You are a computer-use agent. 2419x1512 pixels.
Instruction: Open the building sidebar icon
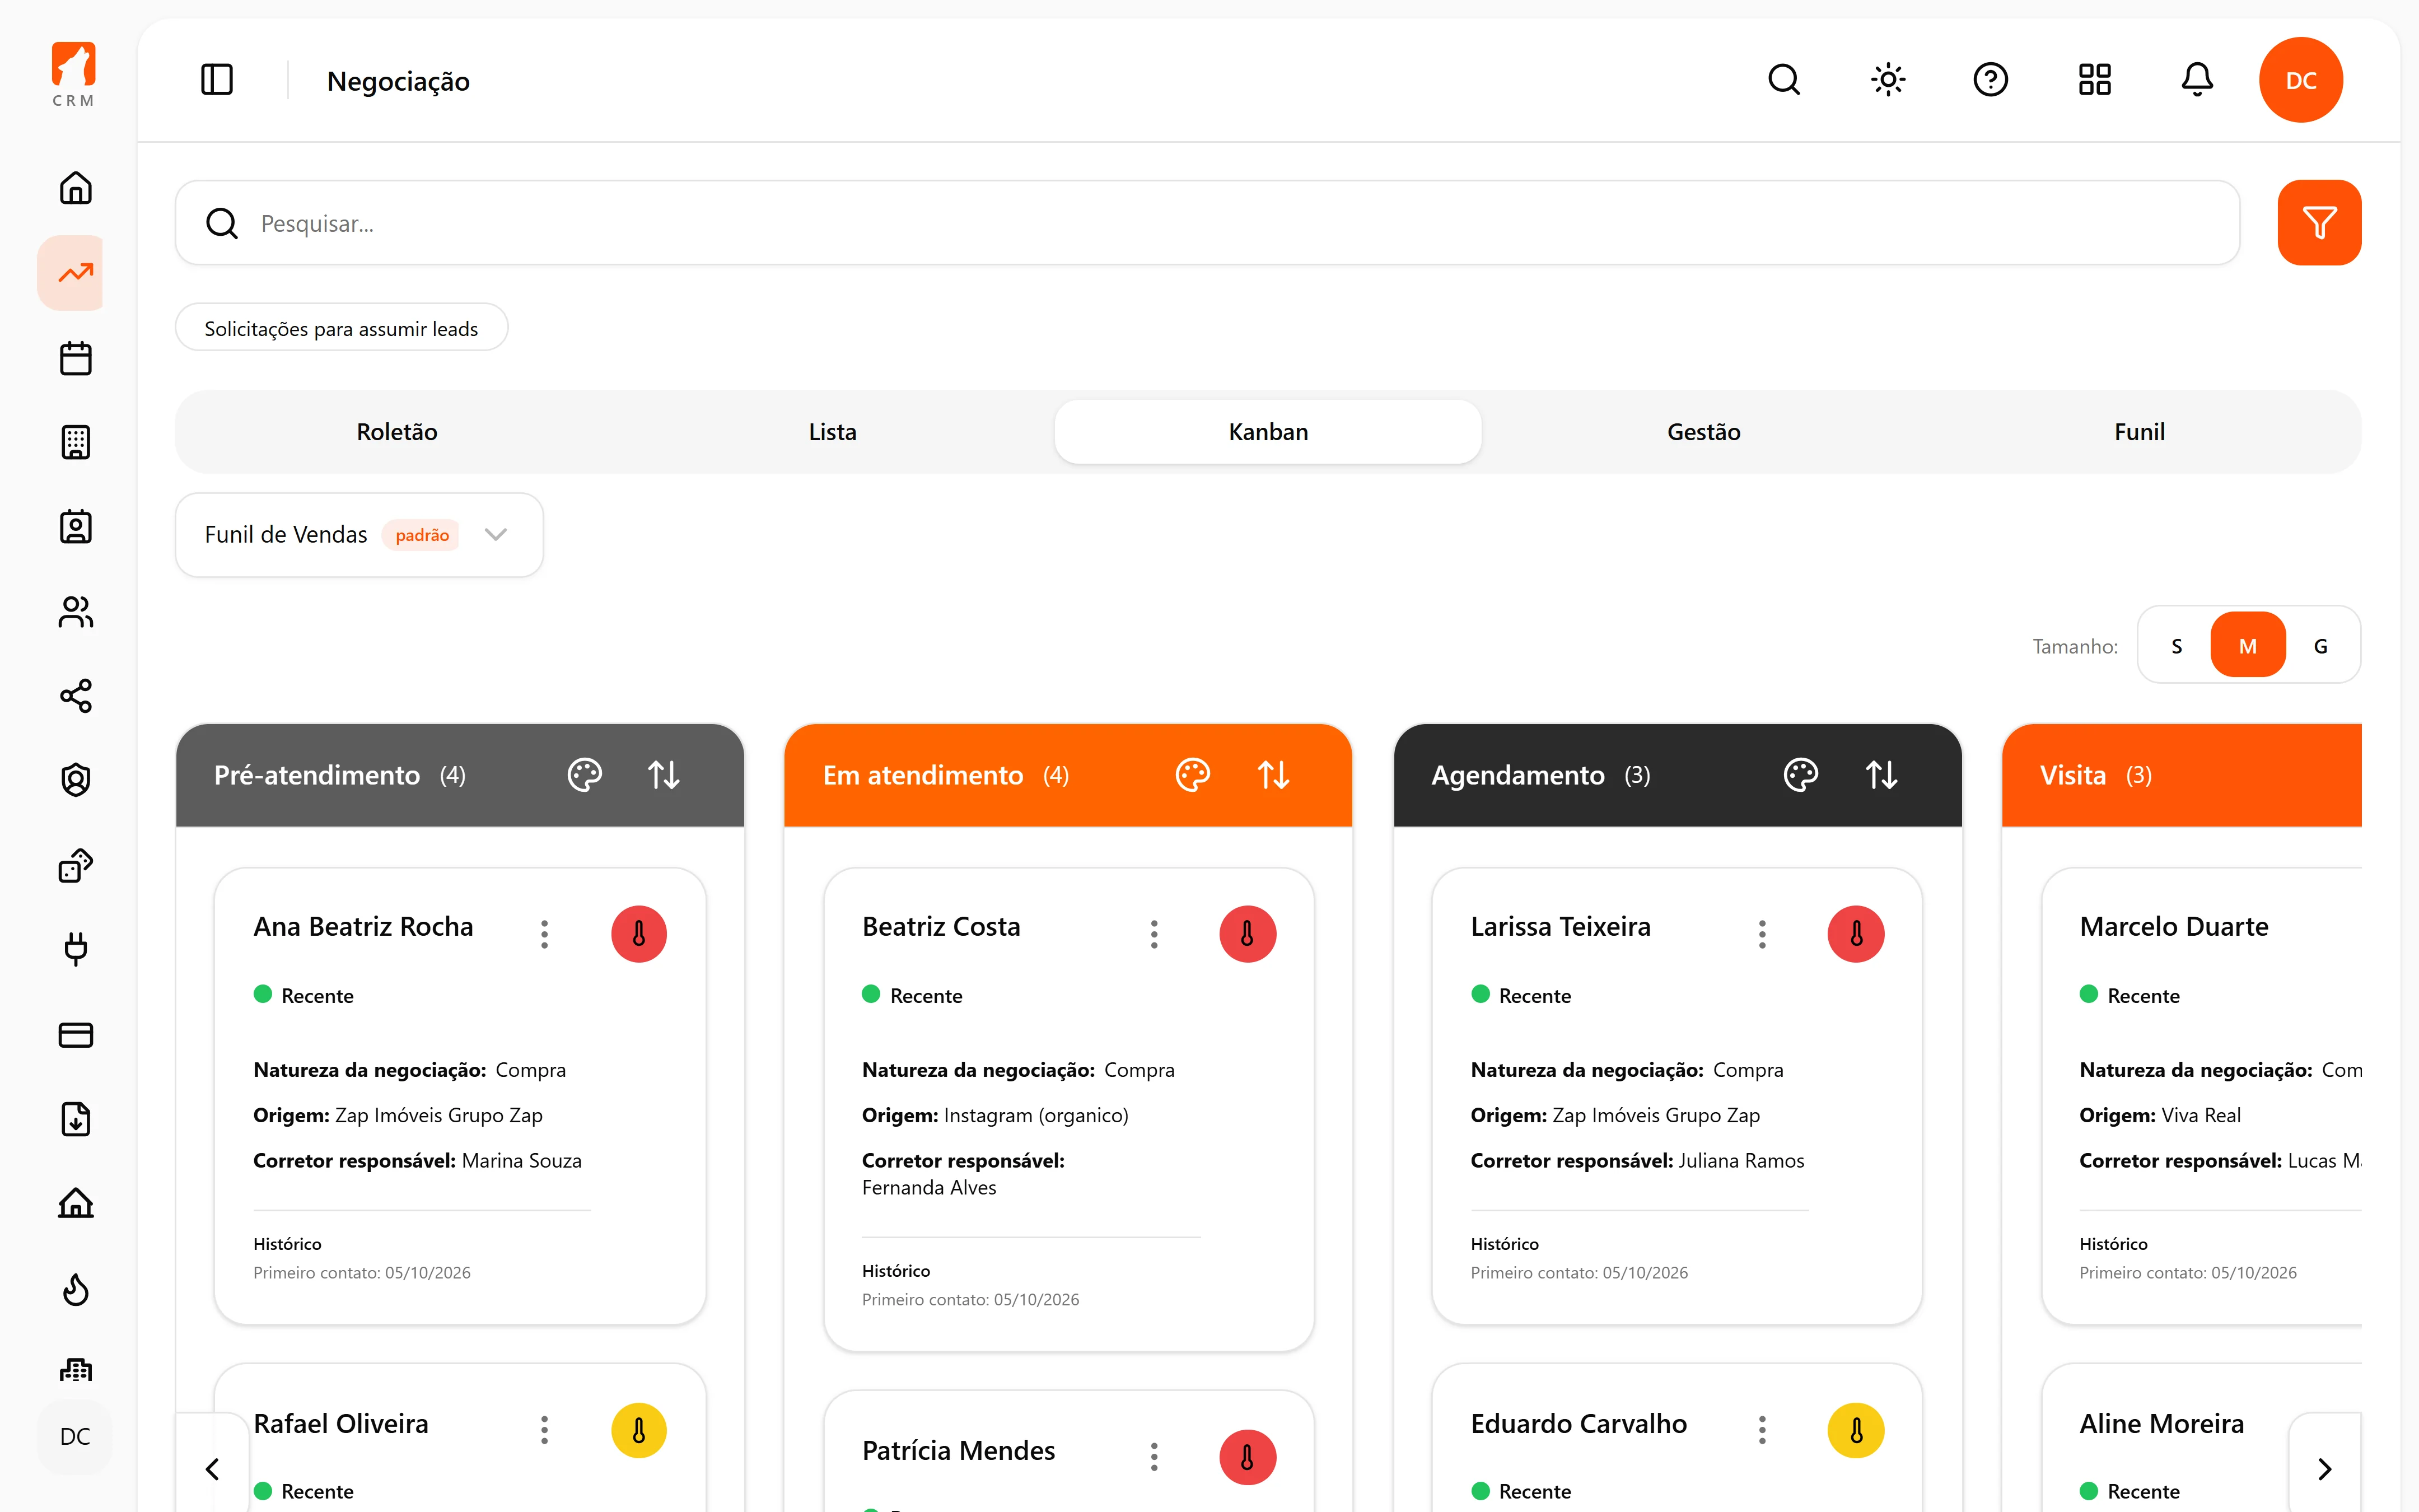click(75, 442)
